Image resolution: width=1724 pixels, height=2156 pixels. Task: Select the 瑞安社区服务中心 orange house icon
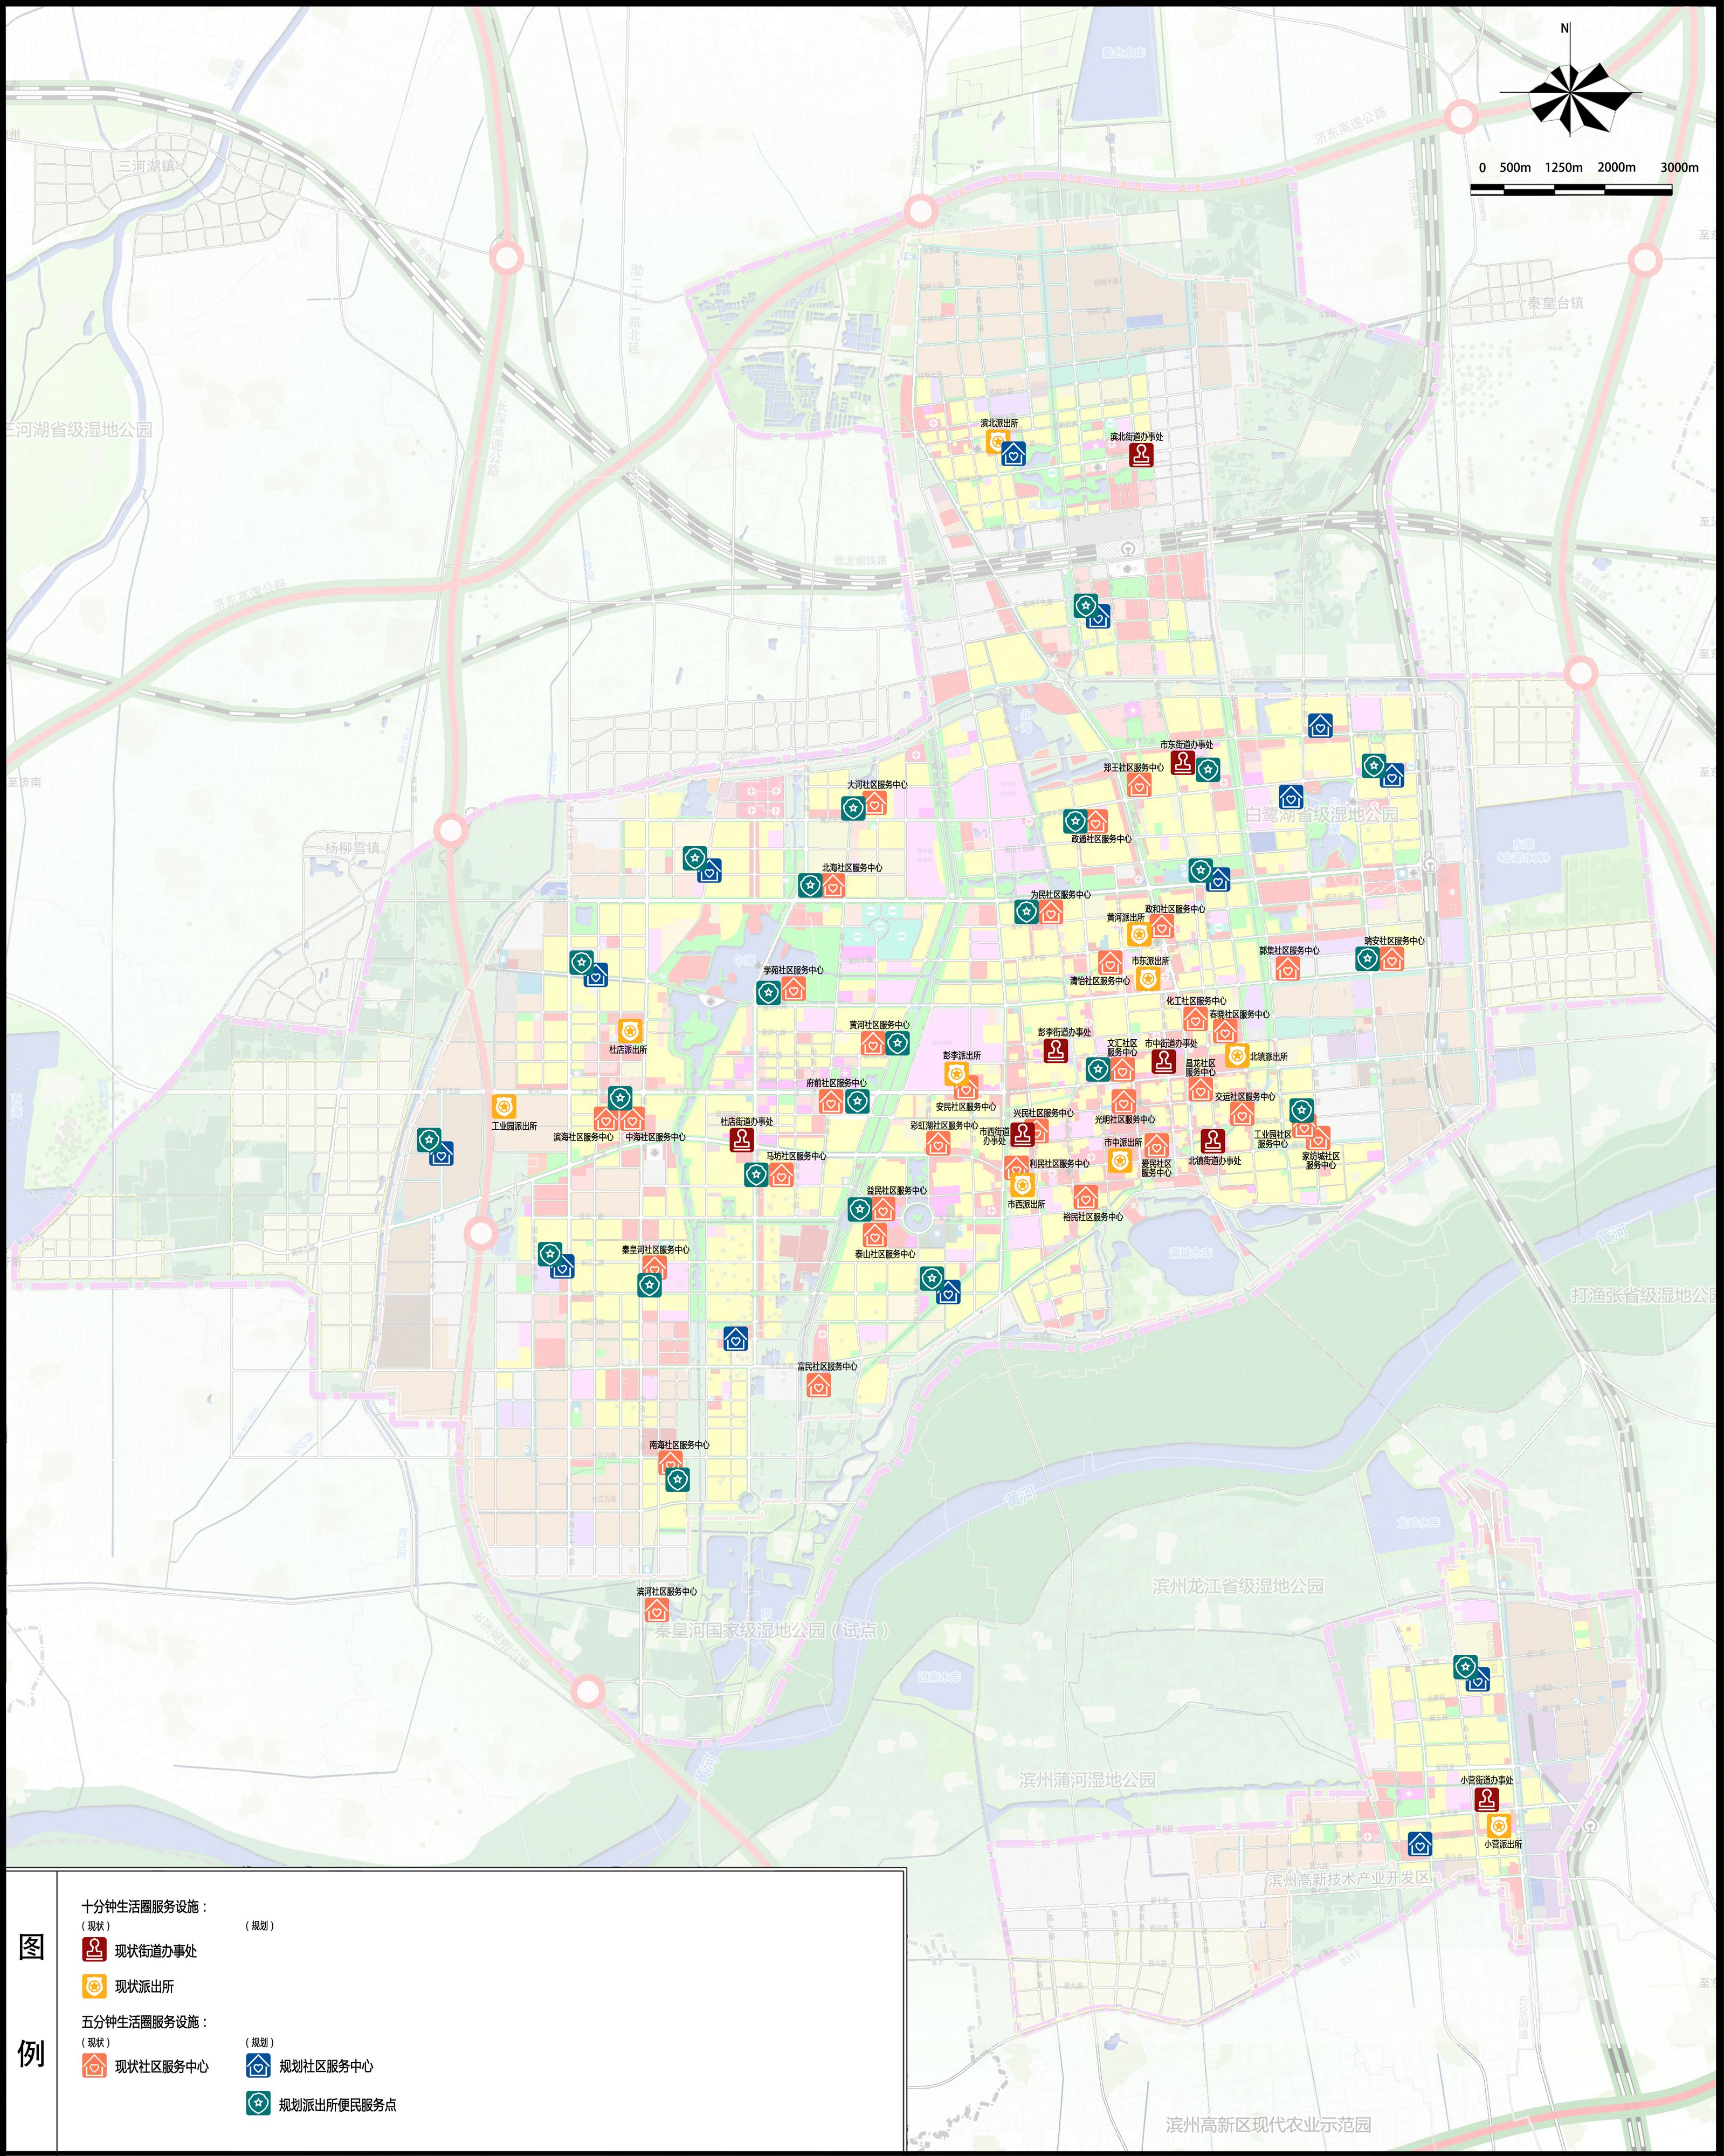click(x=1391, y=958)
